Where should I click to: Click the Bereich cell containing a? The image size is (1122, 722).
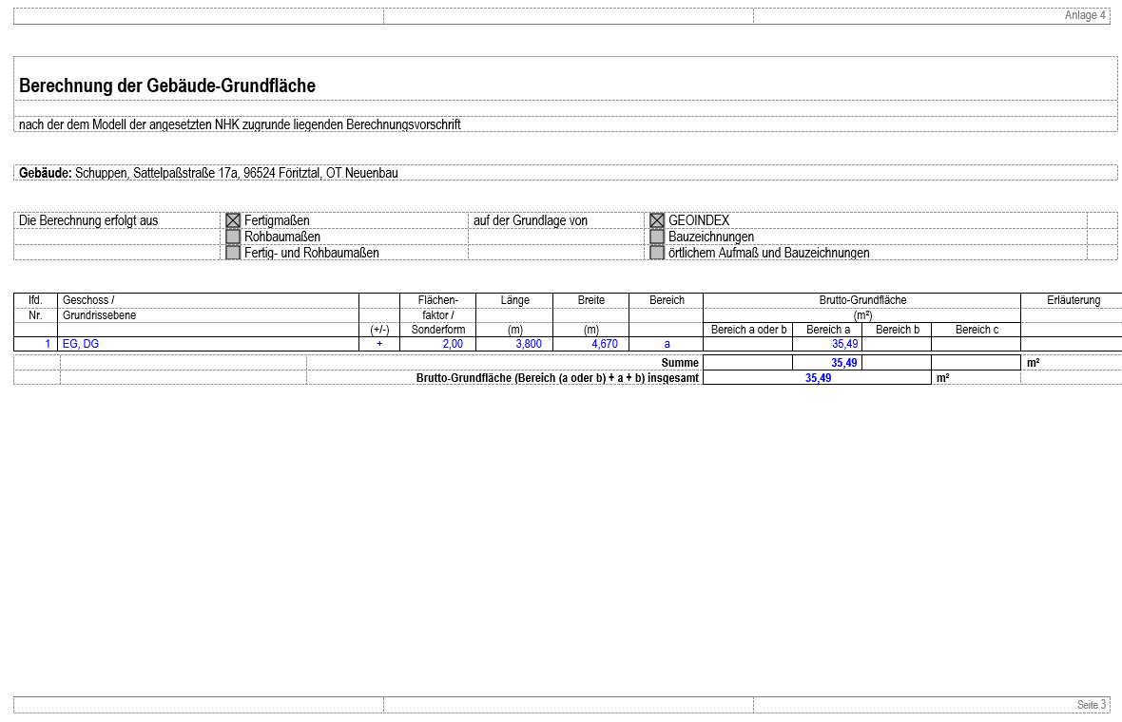tap(667, 344)
